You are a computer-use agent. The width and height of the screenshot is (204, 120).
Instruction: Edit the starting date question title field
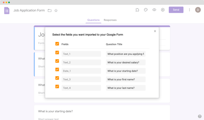pos(126,71)
